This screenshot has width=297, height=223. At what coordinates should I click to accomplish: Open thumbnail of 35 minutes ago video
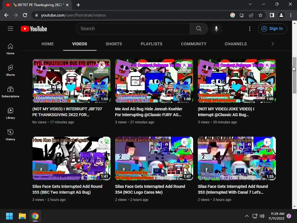pyautogui.click(x=237, y=81)
